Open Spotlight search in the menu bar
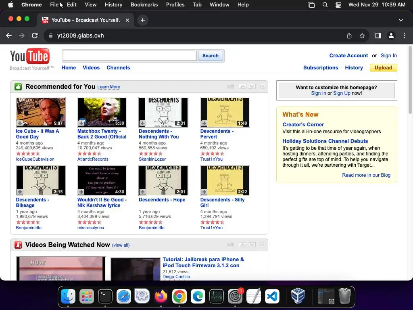Image resolution: width=413 pixels, height=310 pixels. pos(325,5)
